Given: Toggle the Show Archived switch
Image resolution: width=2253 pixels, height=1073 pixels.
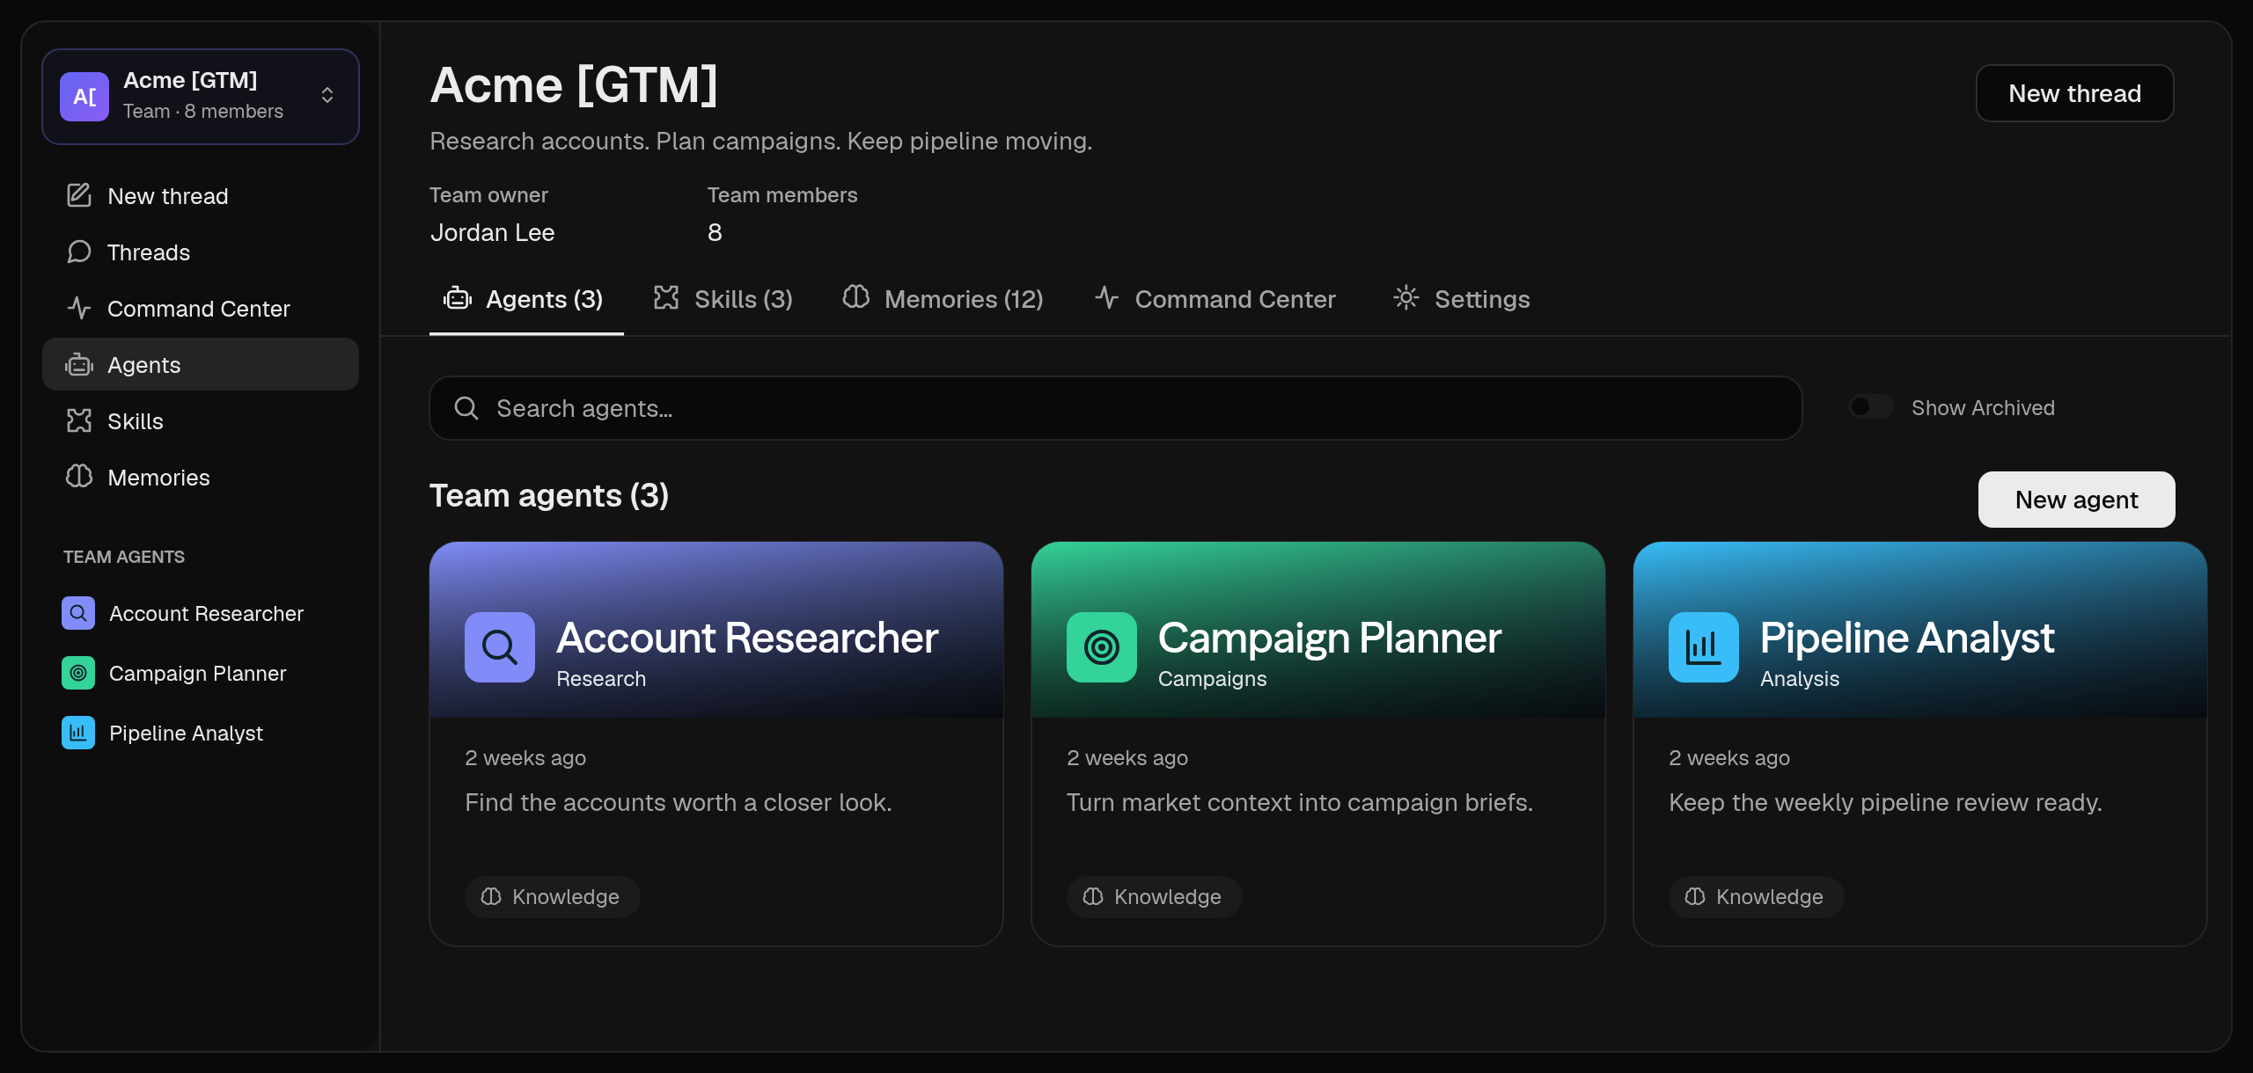Looking at the screenshot, I should (x=1870, y=407).
